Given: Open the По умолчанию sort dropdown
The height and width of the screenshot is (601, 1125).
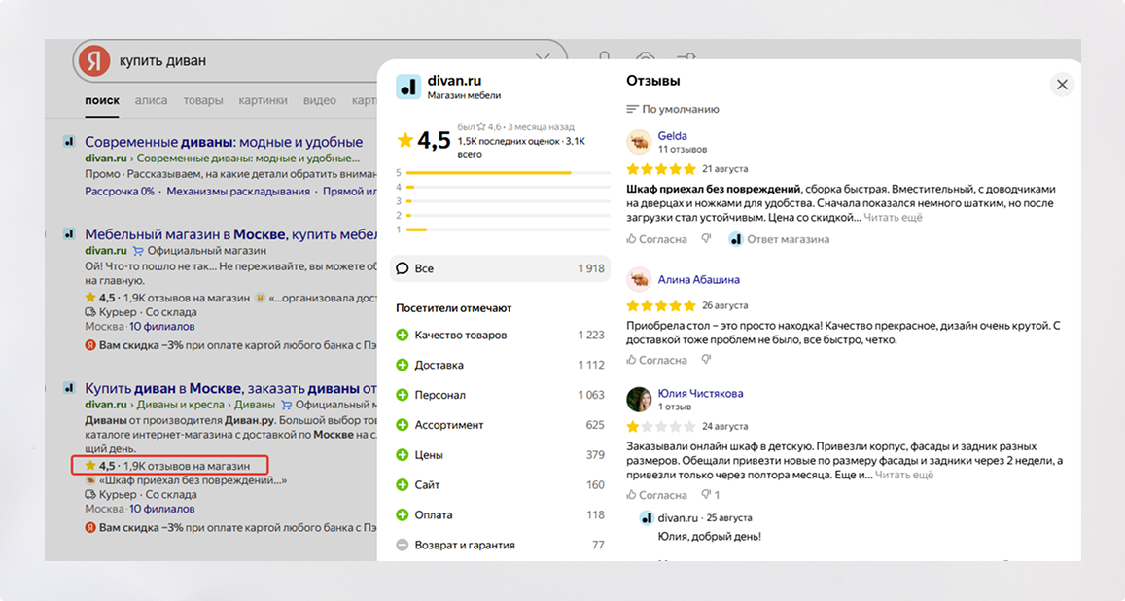Looking at the screenshot, I should pos(673,109).
